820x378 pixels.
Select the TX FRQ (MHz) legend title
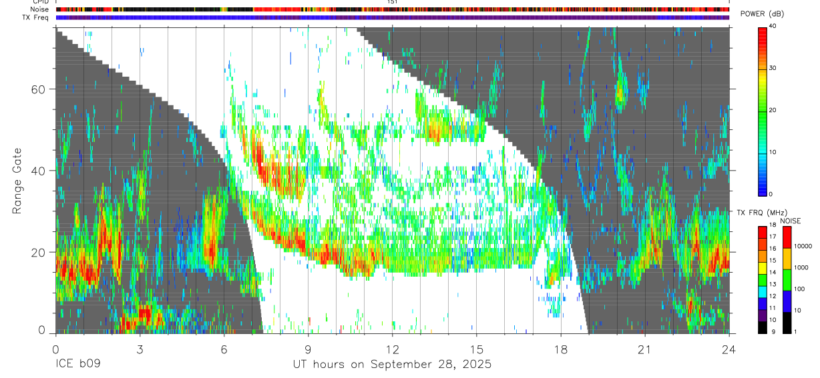(x=761, y=212)
